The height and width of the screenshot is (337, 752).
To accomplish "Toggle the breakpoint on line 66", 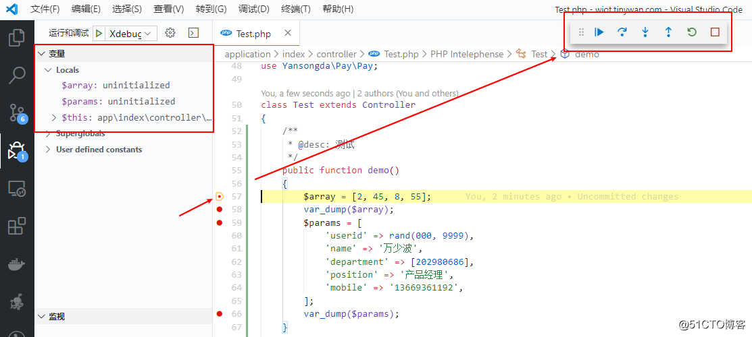I will tap(220, 313).
